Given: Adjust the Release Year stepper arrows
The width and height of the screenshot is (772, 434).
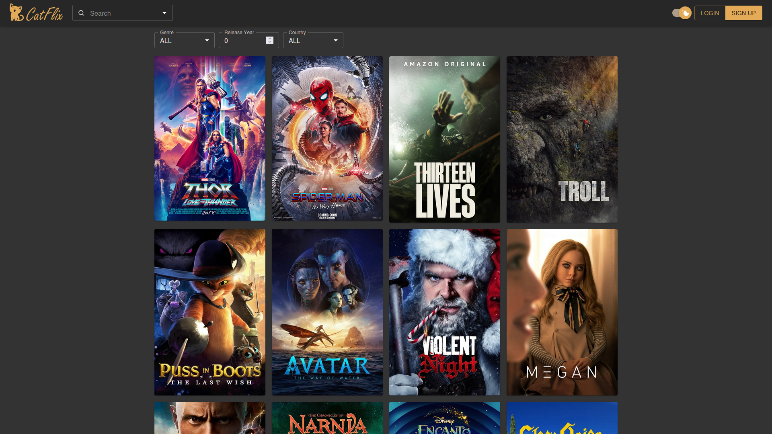Looking at the screenshot, I should click(270, 40).
